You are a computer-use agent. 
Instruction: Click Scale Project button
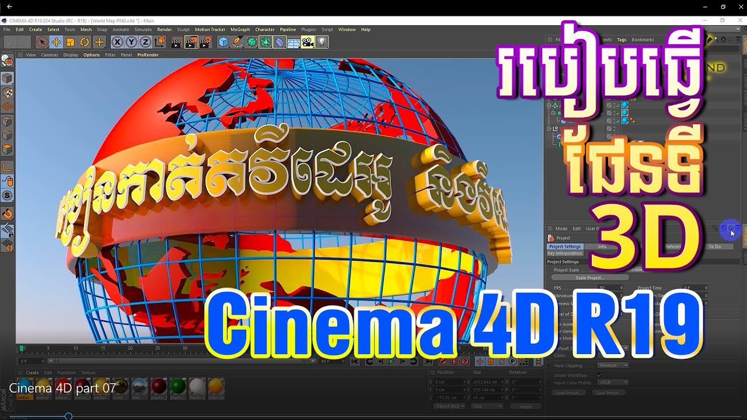[x=591, y=278]
